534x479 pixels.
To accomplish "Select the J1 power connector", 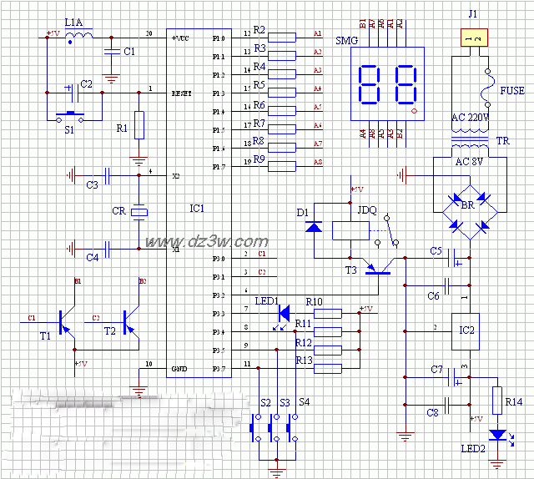I will click(x=471, y=38).
